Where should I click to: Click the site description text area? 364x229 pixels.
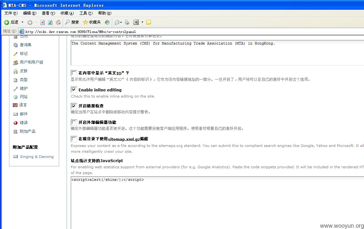(217, 53)
